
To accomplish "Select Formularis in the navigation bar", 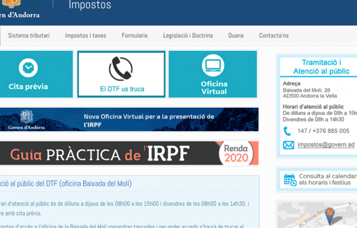I will [x=135, y=36].
